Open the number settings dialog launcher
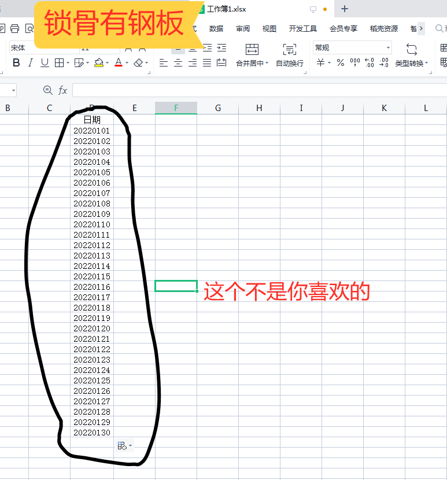447x480 pixels. [x=430, y=72]
